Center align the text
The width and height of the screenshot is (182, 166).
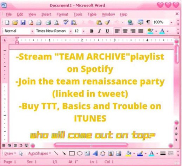pyautogui.click(x=125, y=31)
